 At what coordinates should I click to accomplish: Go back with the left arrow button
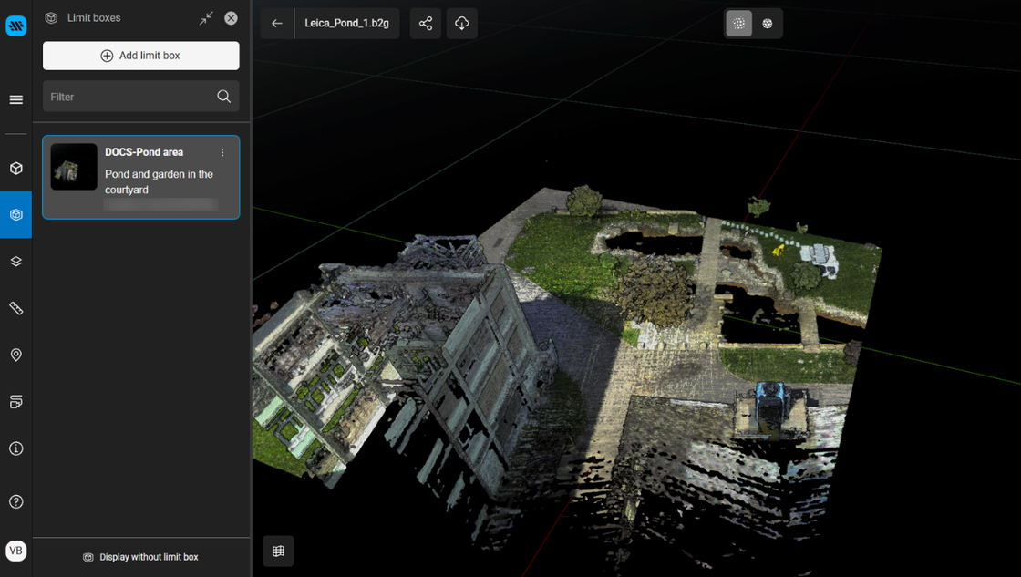click(277, 24)
